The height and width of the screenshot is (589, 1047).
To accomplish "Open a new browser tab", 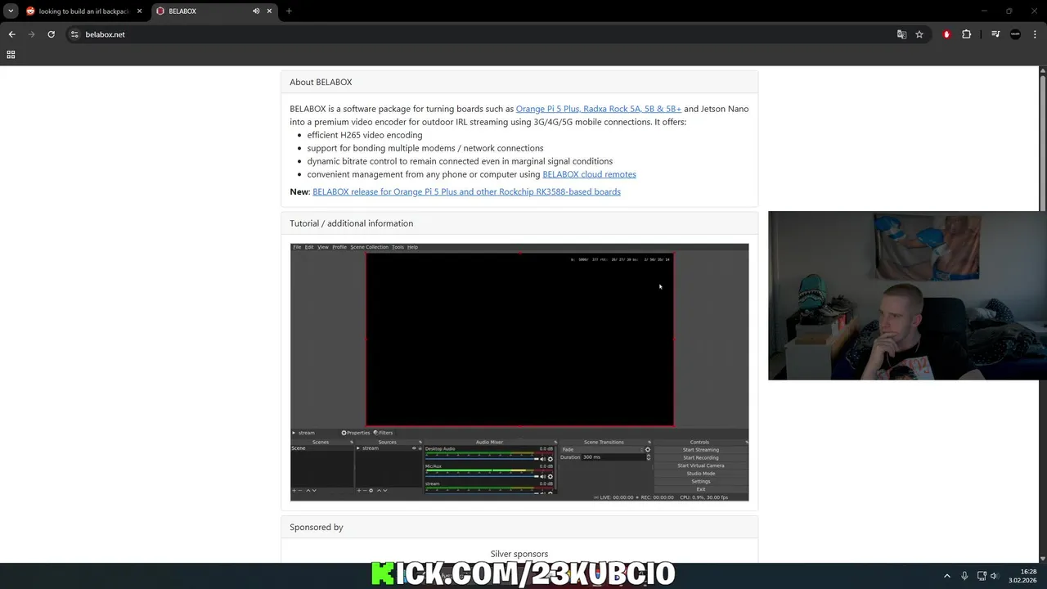I will click(x=289, y=11).
